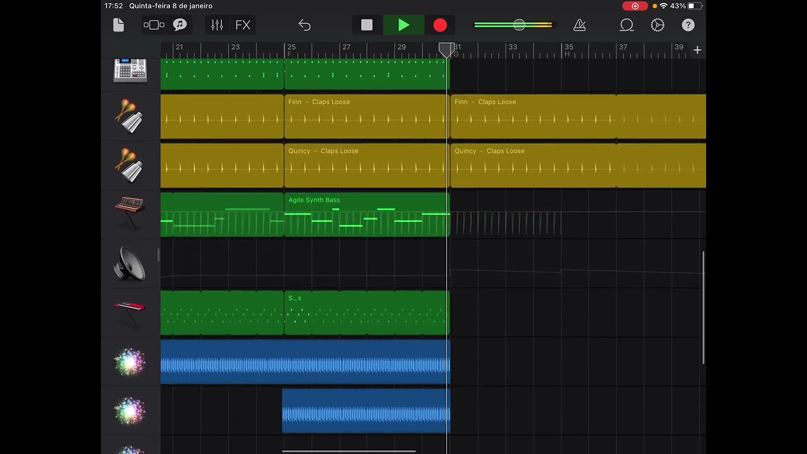Click bar 21 on the ruler
807x454 pixels.
tap(179, 47)
